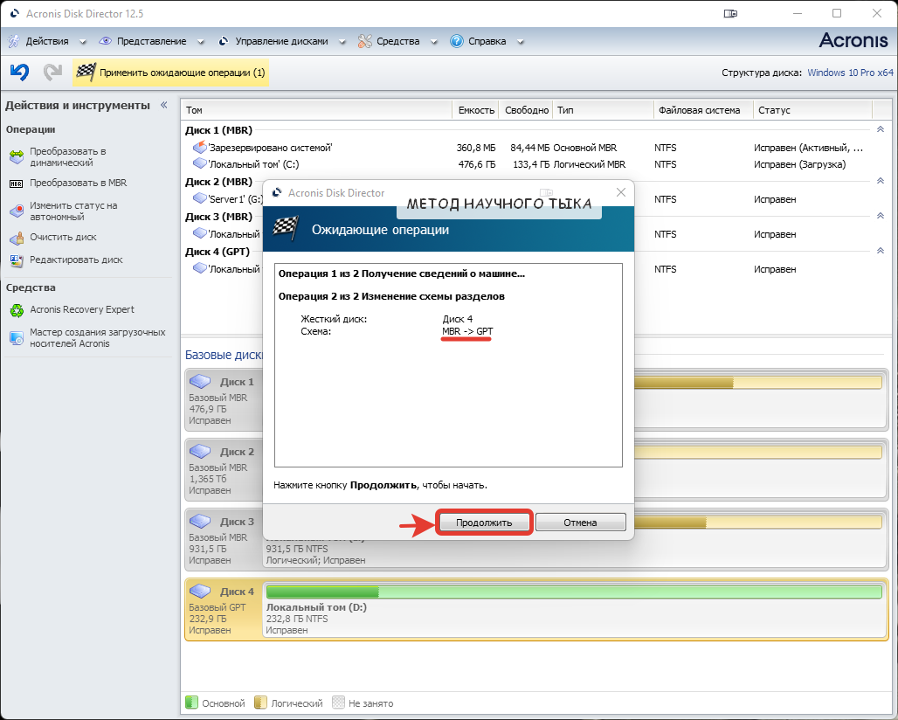The height and width of the screenshot is (720, 898).
Task: Sort by the 'Емкость' column header
Action: 476,110
